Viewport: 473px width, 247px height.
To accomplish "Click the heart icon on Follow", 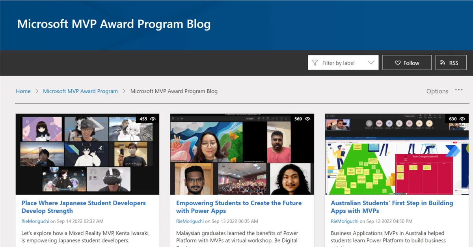I will pos(398,63).
